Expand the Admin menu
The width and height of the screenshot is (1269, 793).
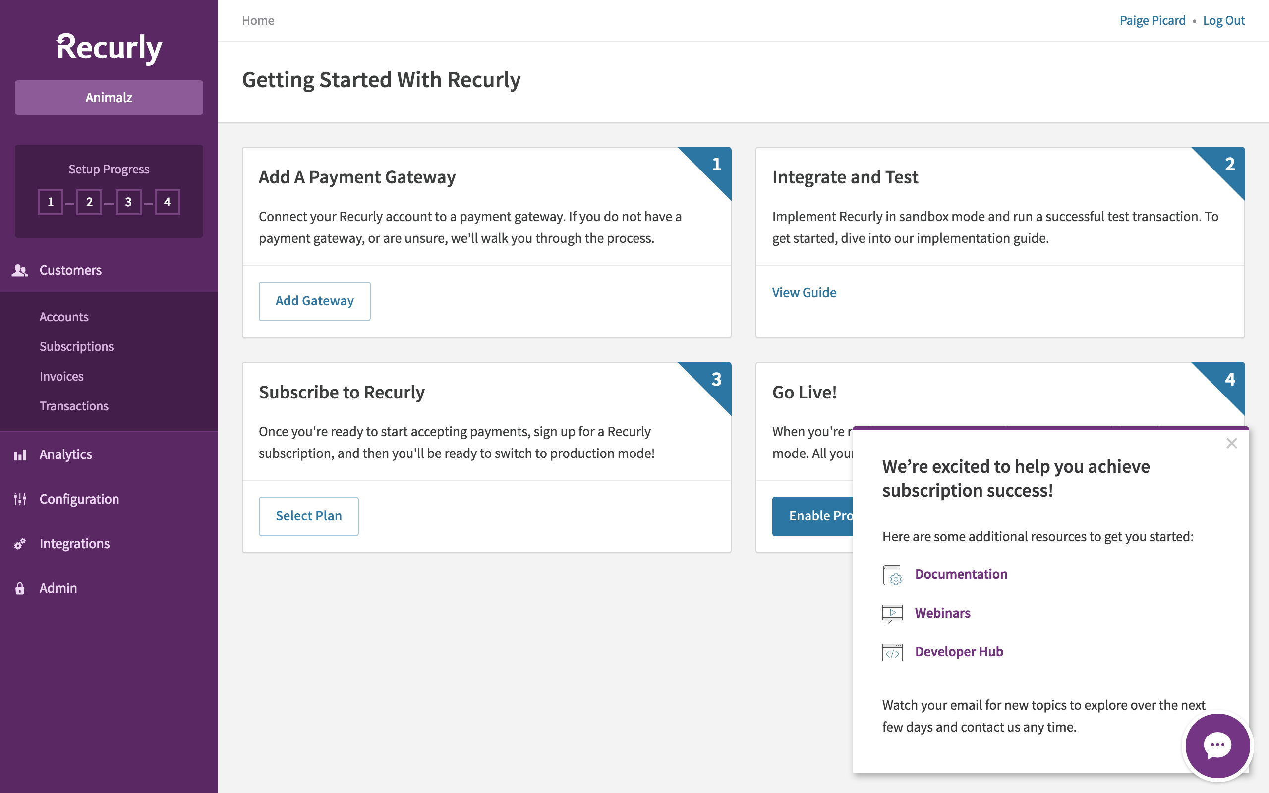click(x=109, y=588)
